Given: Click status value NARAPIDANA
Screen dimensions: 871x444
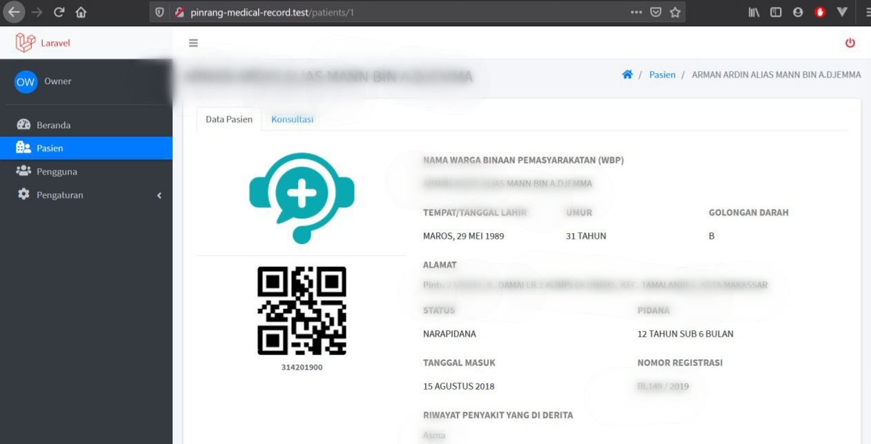Looking at the screenshot, I should (x=449, y=334).
